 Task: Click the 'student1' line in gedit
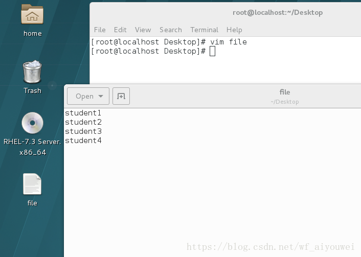[83, 113]
